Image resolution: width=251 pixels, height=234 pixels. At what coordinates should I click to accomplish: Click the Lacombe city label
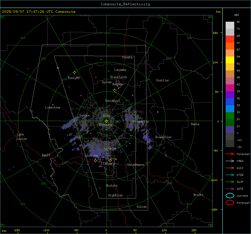click(120, 70)
